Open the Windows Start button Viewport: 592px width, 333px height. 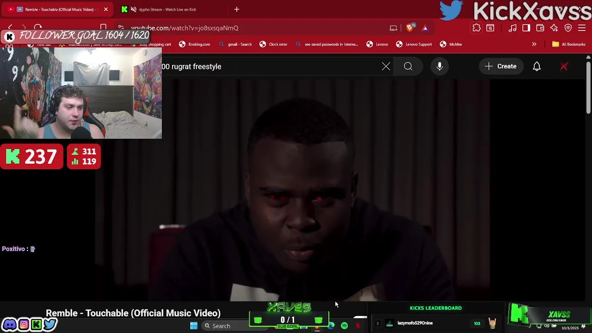pyautogui.click(x=194, y=326)
